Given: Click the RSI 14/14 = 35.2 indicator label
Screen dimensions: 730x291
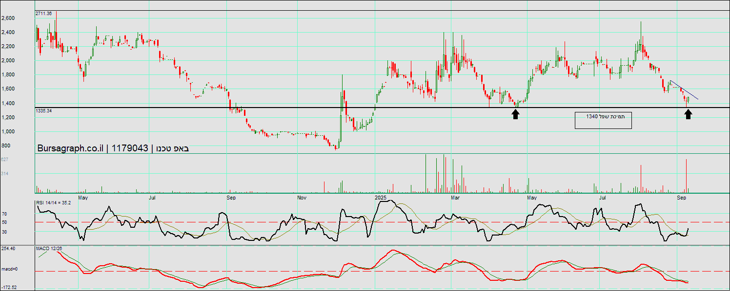Looking at the screenshot, I should coord(54,202).
